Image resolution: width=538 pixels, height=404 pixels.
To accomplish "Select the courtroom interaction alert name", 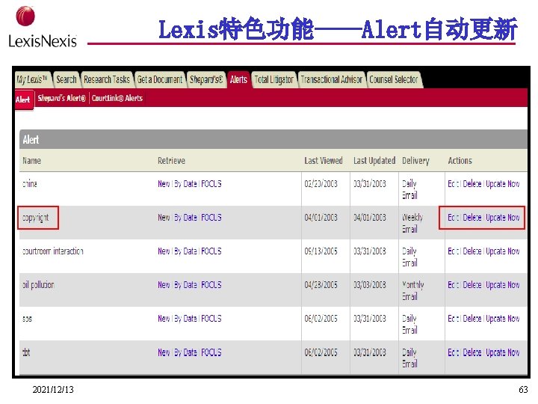I will tap(53, 251).
